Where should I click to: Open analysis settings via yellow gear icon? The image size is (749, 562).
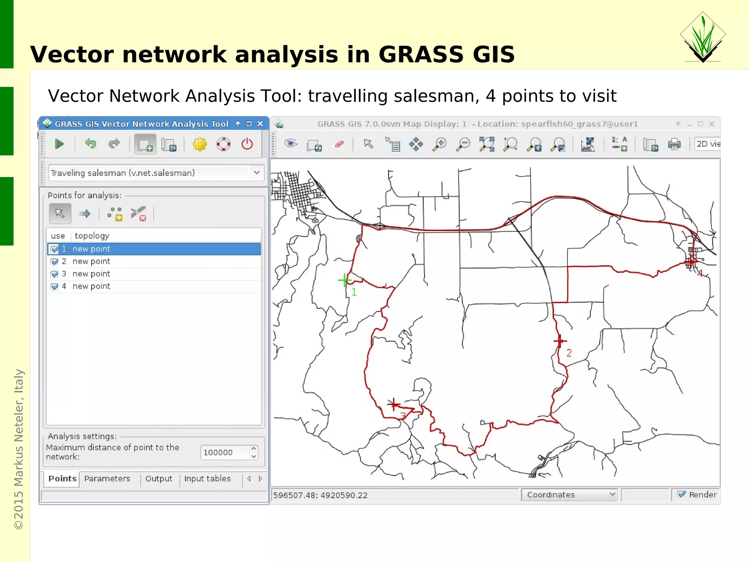200,144
